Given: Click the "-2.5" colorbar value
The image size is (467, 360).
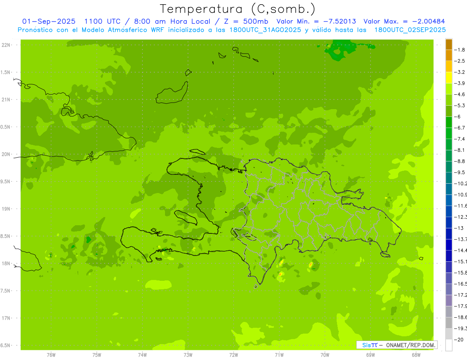Looking at the screenshot, I should pos(460,61).
